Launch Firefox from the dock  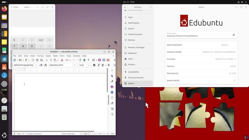[x=4, y=9]
